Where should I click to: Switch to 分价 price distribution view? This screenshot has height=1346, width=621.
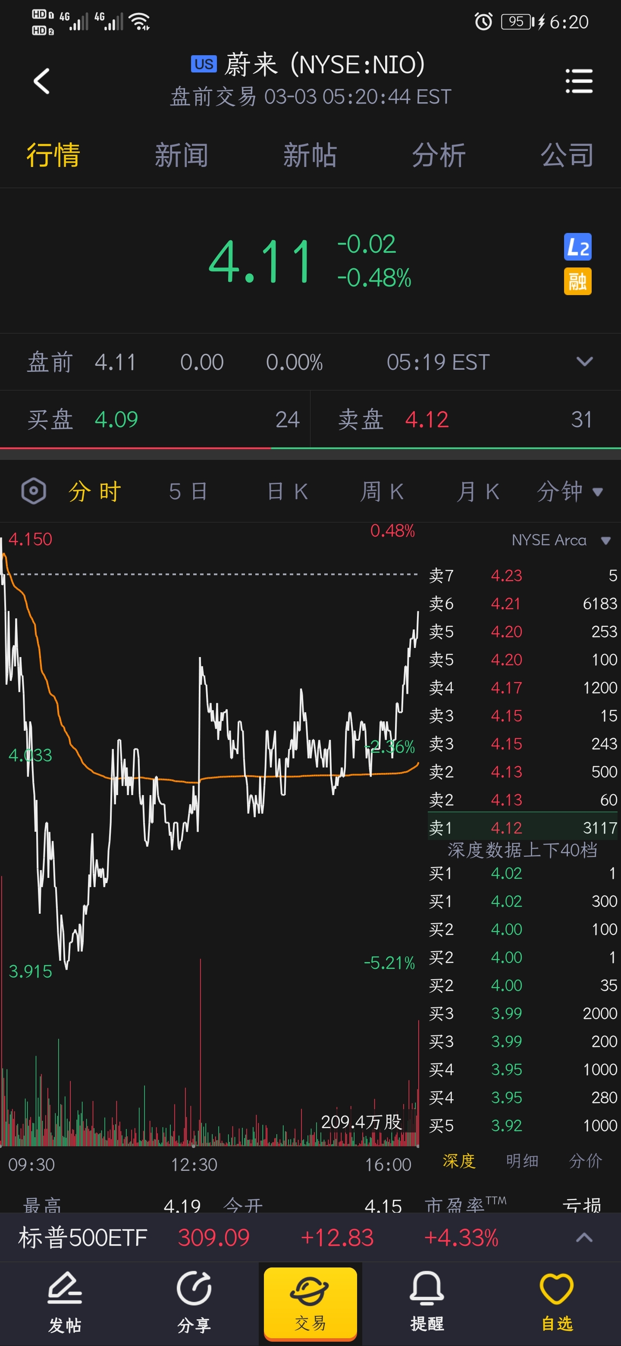tap(586, 1161)
